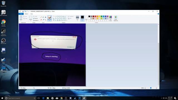Open Google Chrome desktop shortcut

point(4,23)
